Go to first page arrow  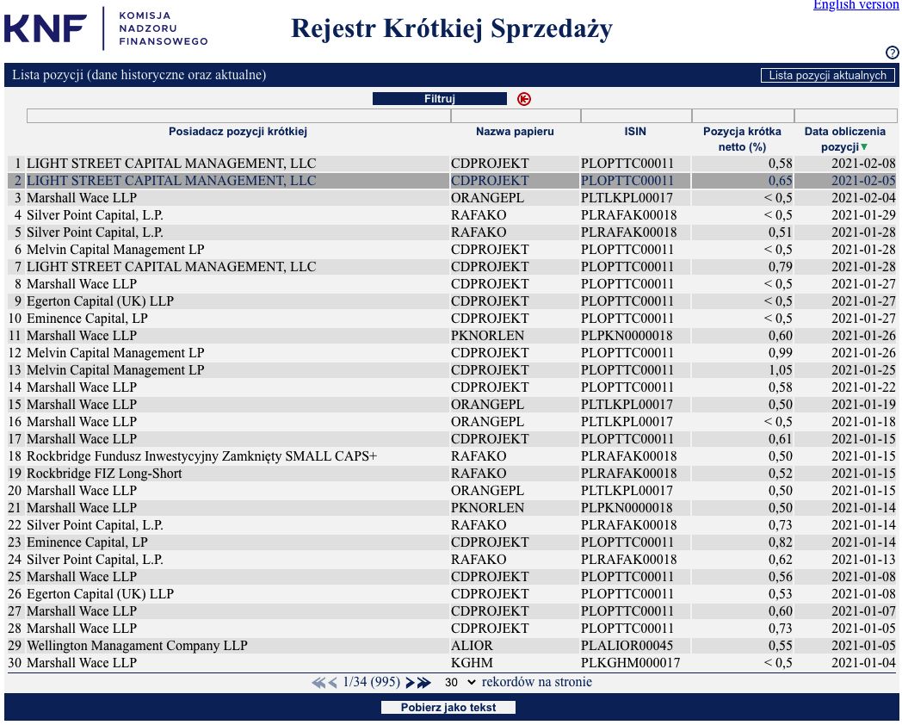tap(318, 683)
